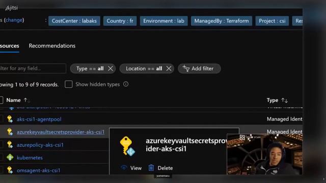The image size is (326, 183).
Task: Click the ManagedBy : Terraform tag
Action: [222, 21]
